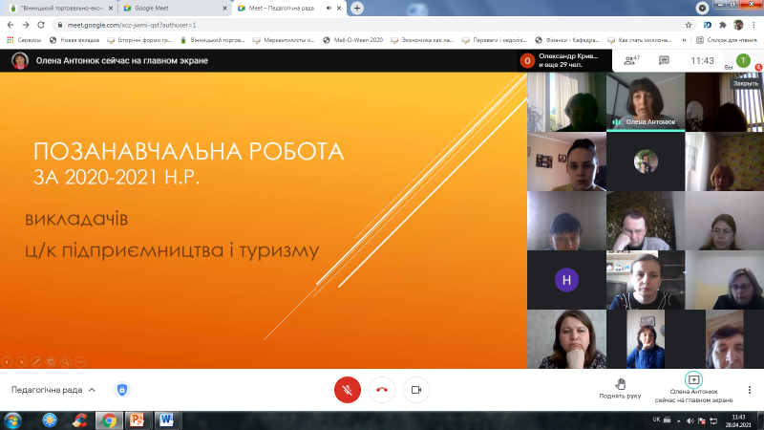Viewport: 764px width, 430px height.
Task: Open Фінанси - Кафедра... bookmark
Action: pyautogui.click(x=567, y=40)
